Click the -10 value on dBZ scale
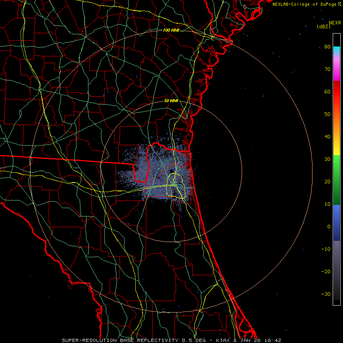This screenshot has width=343, height=343. pyautogui.click(x=326, y=249)
